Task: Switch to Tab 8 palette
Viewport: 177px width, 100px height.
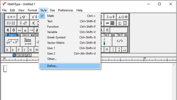Action: pos(106,35)
